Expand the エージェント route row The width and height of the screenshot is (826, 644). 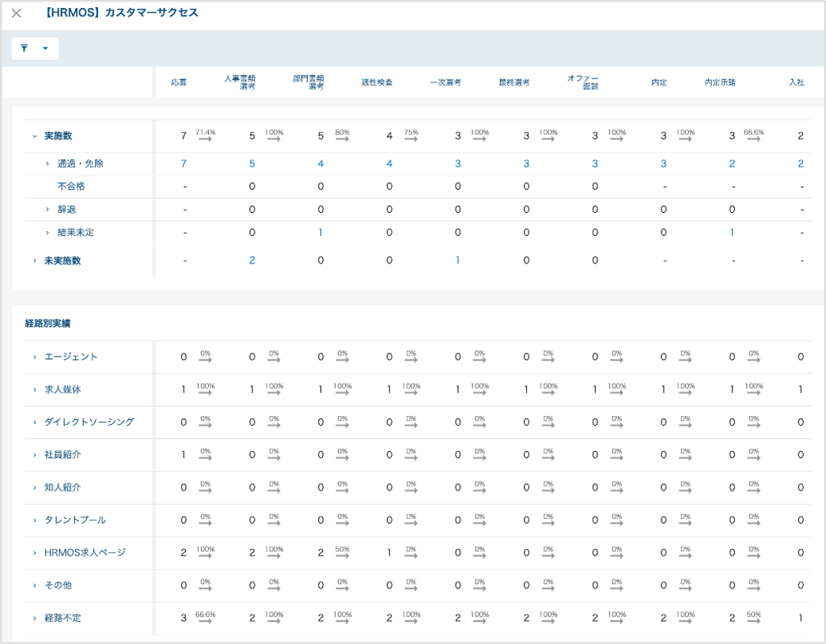coord(35,357)
